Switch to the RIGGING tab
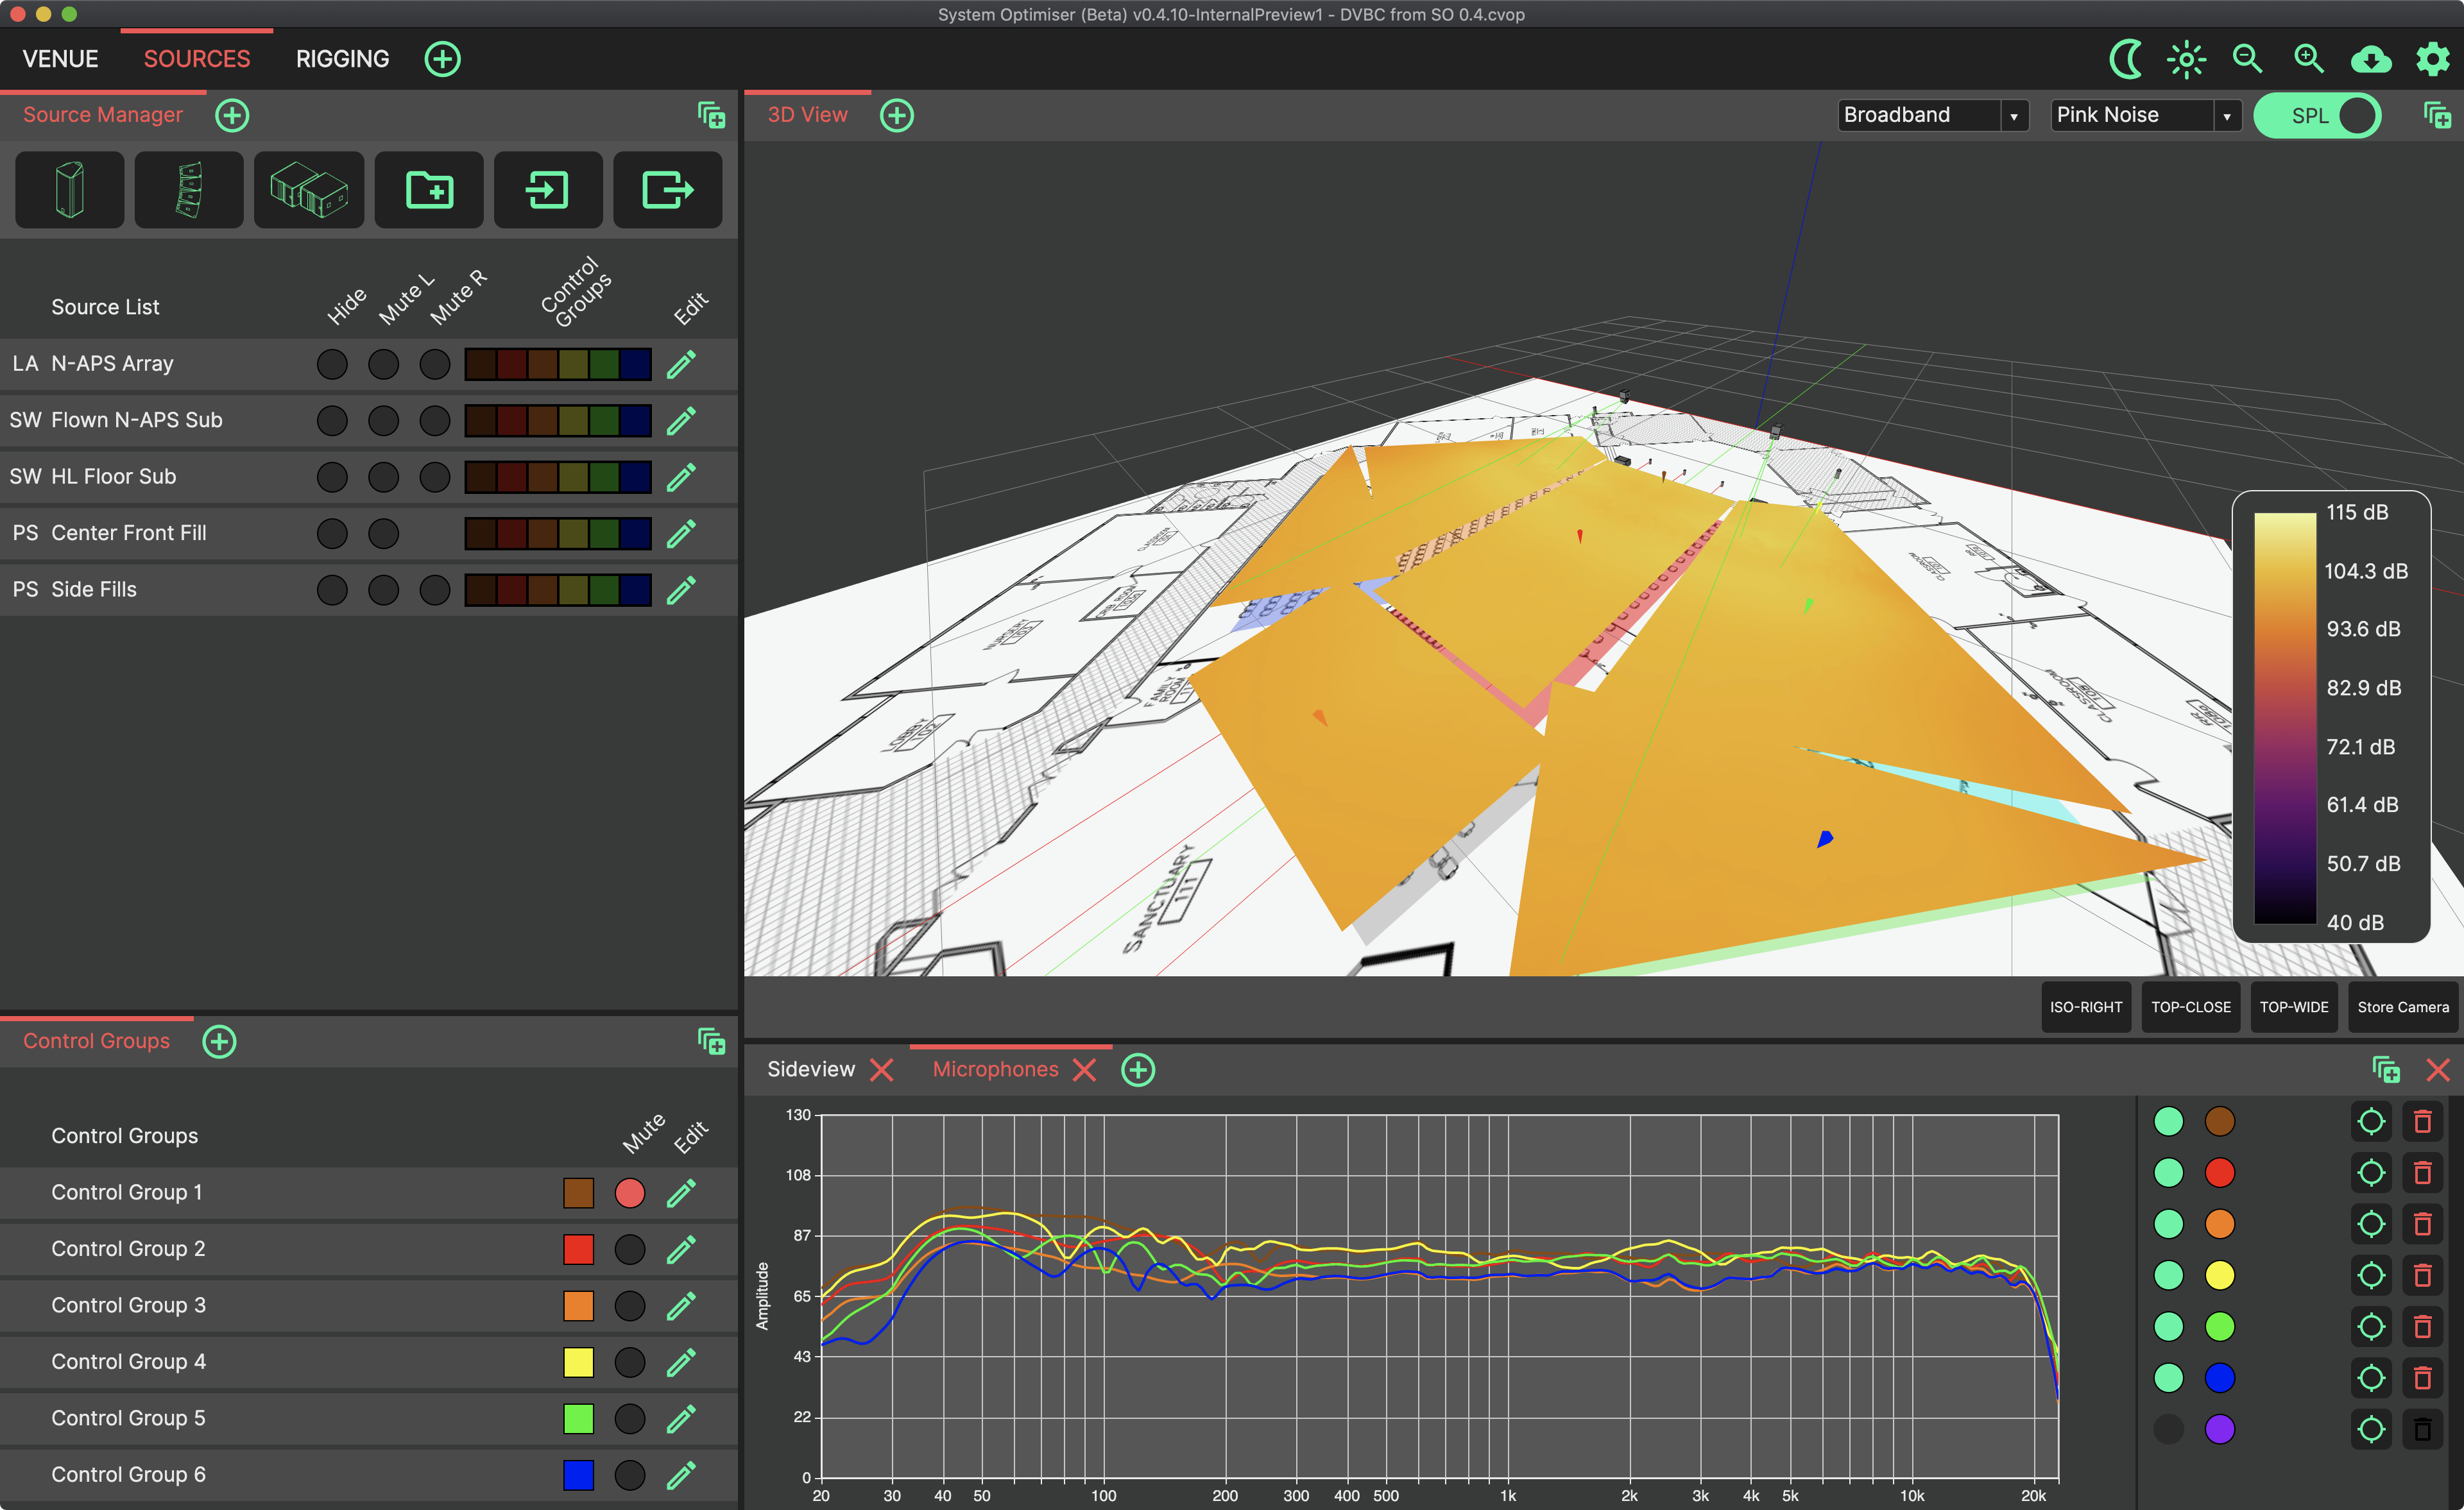The height and width of the screenshot is (1510, 2464). pyautogui.click(x=342, y=59)
